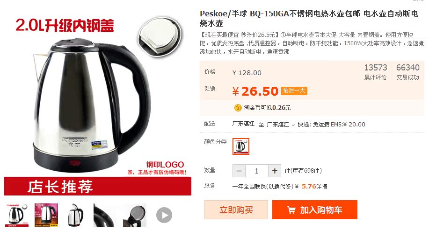Click the quantity input field
This screenshot has width=429, height=230.
coord(257,171)
